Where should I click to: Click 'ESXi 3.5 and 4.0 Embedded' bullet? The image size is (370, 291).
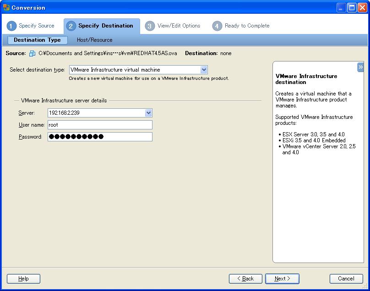[314, 140]
